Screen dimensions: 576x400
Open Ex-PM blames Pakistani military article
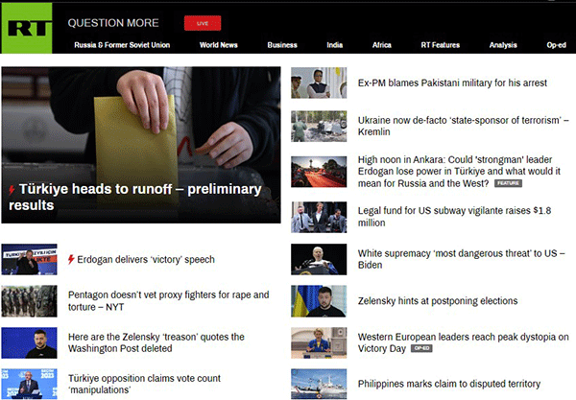pos(452,82)
